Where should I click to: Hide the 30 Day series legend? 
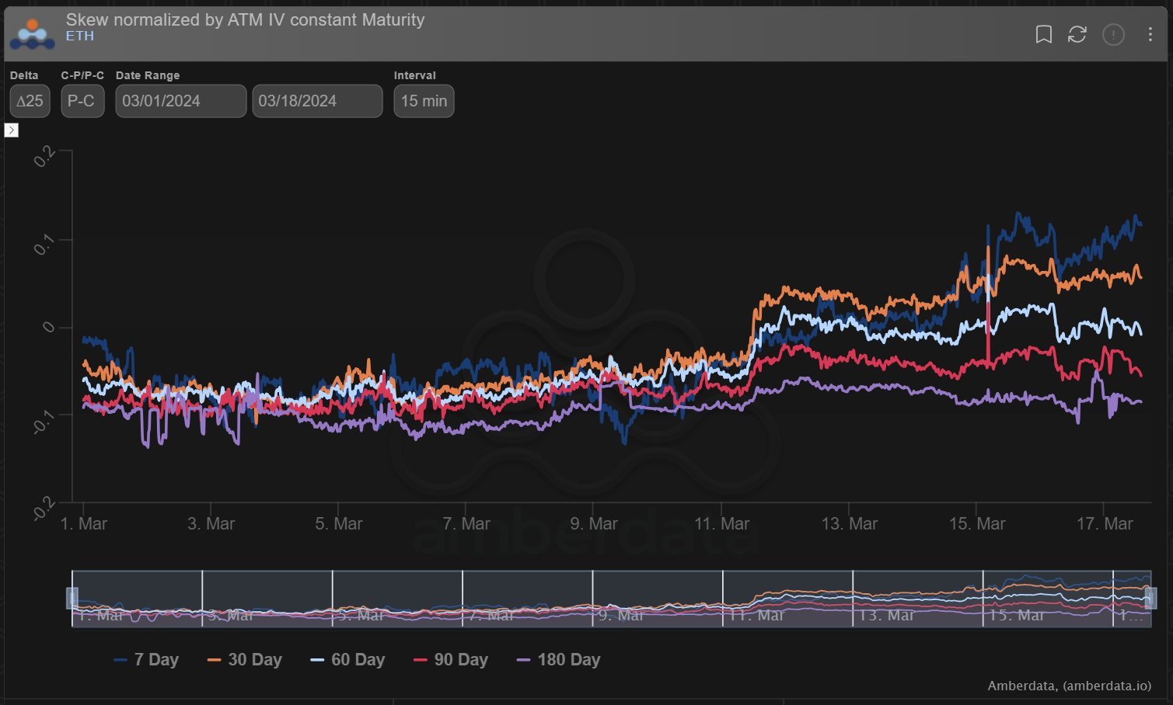[244, 660]
